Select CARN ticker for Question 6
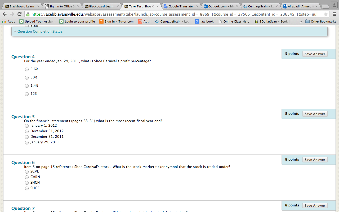 click(x=27, y=177)
